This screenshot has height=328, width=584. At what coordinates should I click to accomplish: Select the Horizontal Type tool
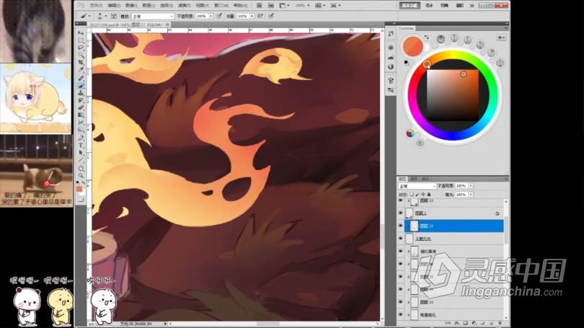pyautogui.click(x=81, y=146)
